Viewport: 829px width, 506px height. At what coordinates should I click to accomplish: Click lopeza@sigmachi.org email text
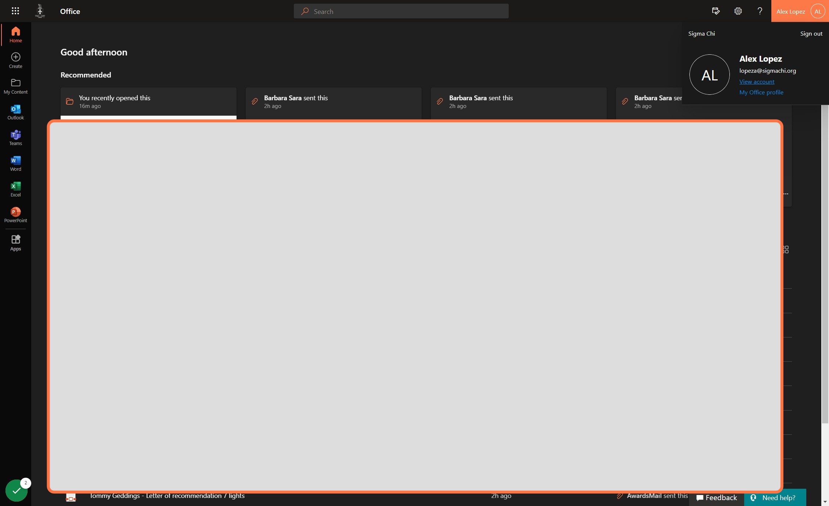click(768, 71)
